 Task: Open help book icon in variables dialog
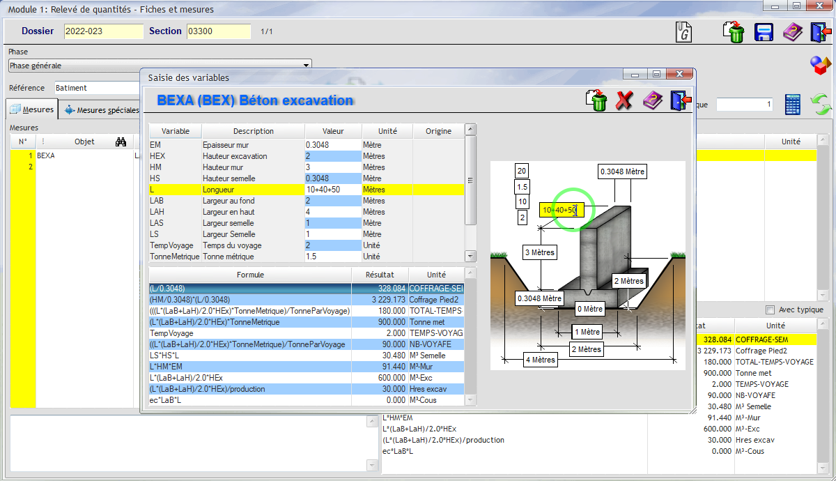coord(652,100)
